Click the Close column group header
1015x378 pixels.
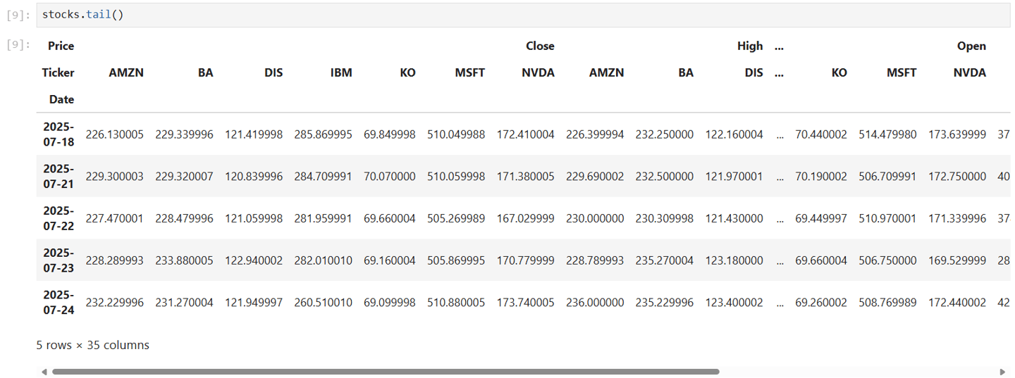(540, 46)
